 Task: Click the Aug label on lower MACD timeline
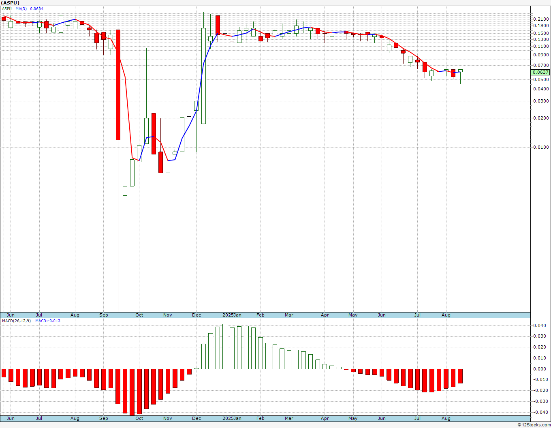446,418
